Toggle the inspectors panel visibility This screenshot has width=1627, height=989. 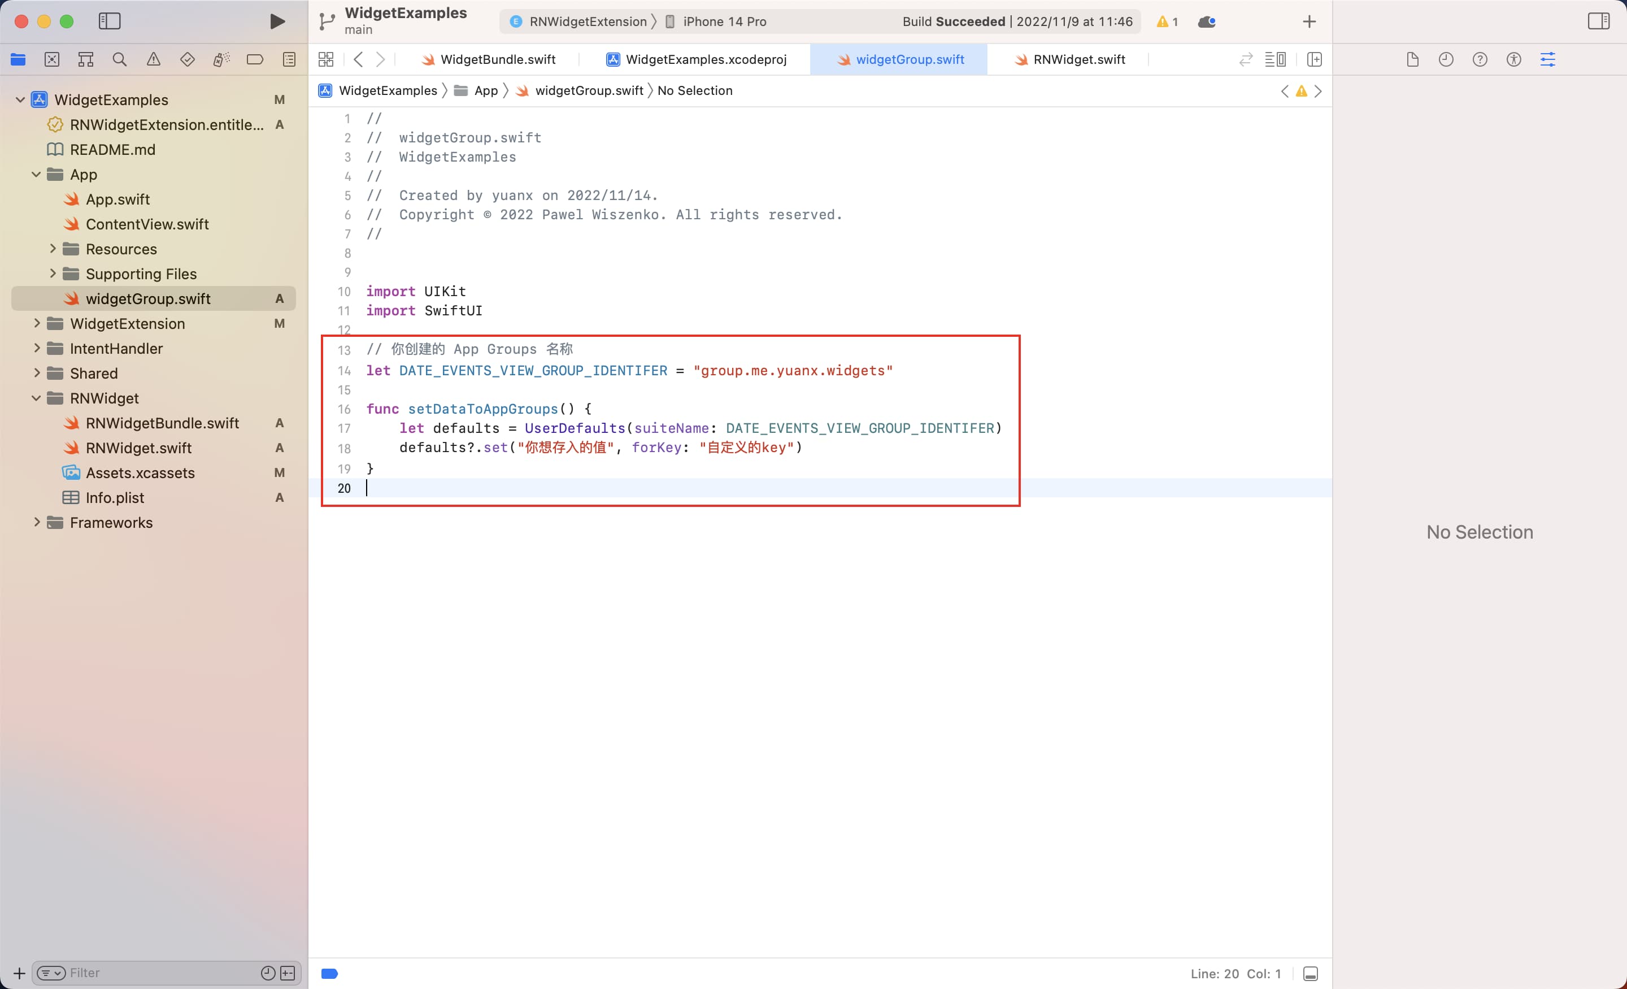pos(1599,21)
